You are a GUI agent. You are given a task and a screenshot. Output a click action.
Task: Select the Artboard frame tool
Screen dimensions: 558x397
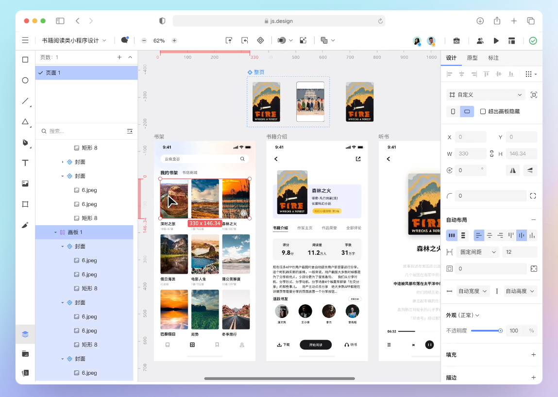coord(25,204)
